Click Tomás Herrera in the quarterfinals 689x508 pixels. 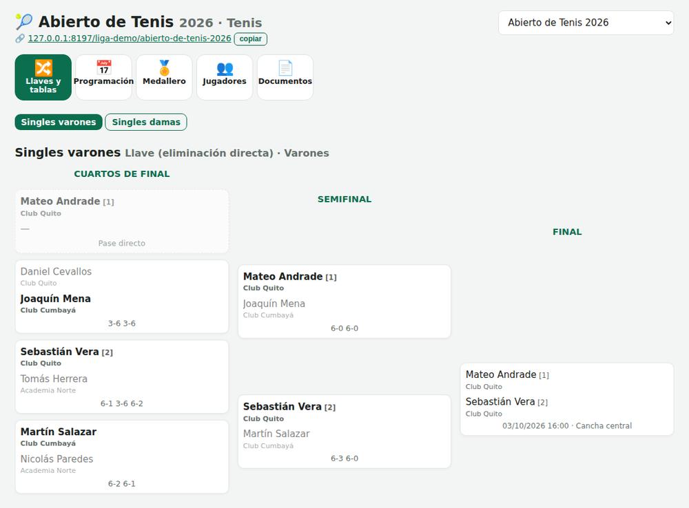tap(54, 379)
